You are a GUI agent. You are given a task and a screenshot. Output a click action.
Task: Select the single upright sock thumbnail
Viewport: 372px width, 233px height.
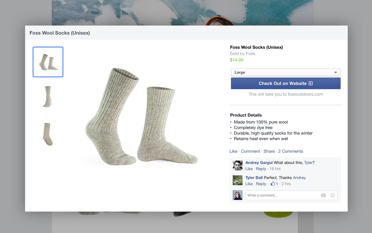(48, 96)
